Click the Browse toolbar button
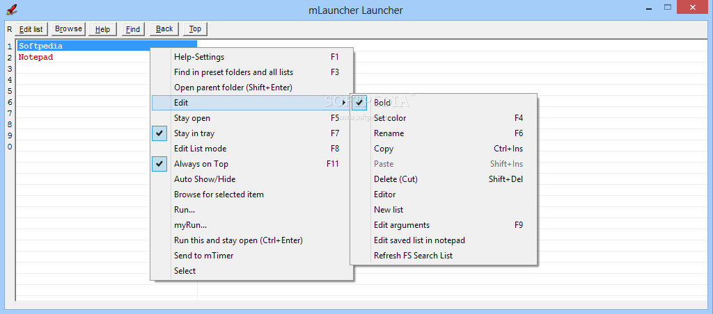This screenshot has height=314, width=713. tap(69, 29)
